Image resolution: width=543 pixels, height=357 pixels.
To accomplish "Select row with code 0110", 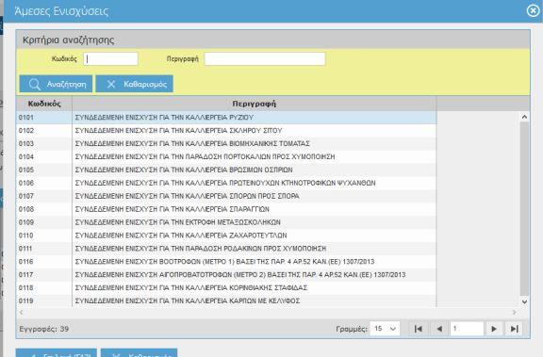I will coord(226,235).
